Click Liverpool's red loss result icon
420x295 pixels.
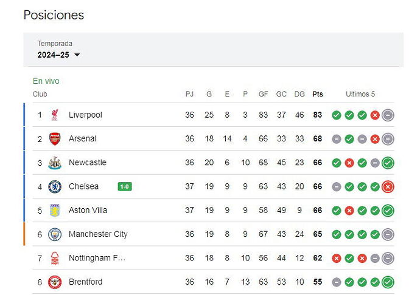pos(375,115)
